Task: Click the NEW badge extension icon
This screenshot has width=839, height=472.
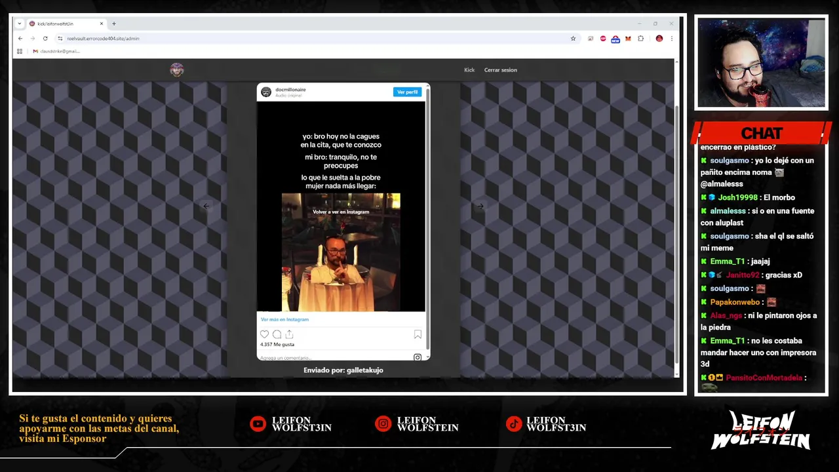Action: (615, 39)
